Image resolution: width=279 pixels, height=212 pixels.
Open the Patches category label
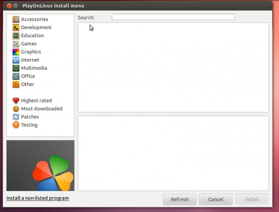pyautogui.click(x=30, y=117)
